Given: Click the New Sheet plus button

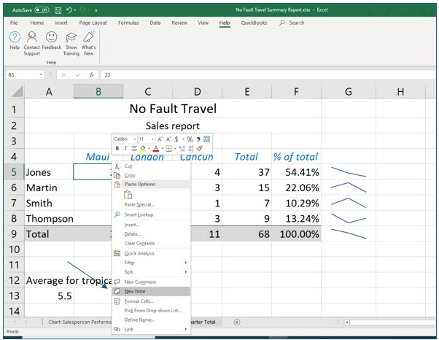Looking at the screenshot, I should point(237,322).
